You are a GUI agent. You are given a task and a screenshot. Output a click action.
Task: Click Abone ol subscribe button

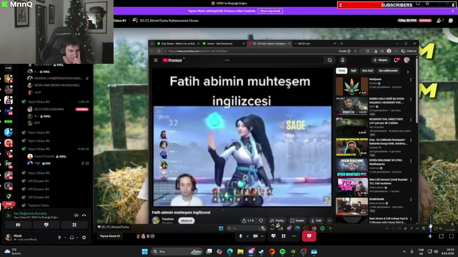click(186, 221)
